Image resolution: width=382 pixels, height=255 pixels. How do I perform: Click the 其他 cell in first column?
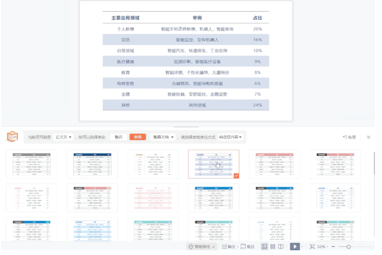point(126,105)
